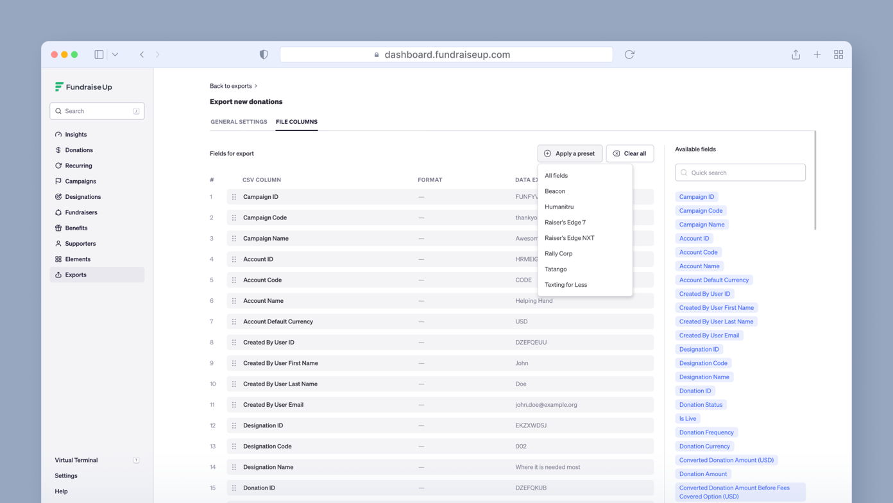Click the chevron after Back to exports

[254, 86]
